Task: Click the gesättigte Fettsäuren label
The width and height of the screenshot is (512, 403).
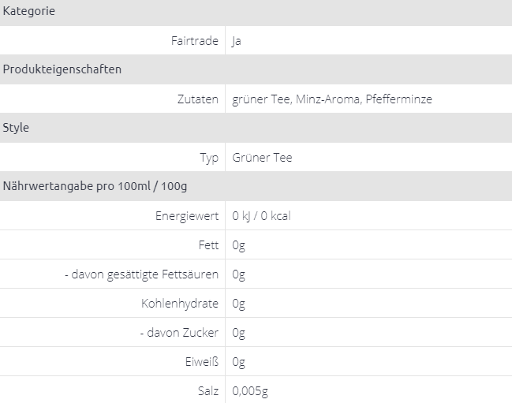Action: point(141,274)
